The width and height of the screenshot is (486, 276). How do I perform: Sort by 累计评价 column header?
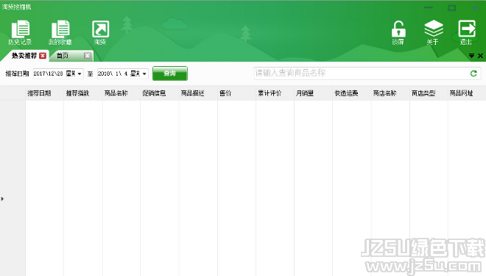pyautogui.click(x=275, y=93)
